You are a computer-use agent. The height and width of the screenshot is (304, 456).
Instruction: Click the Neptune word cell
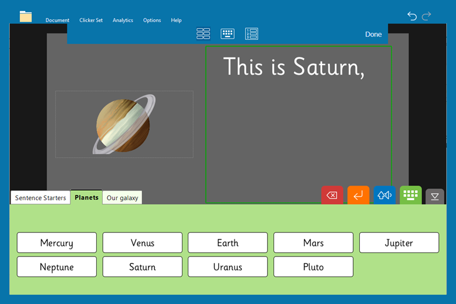point(57,267)
